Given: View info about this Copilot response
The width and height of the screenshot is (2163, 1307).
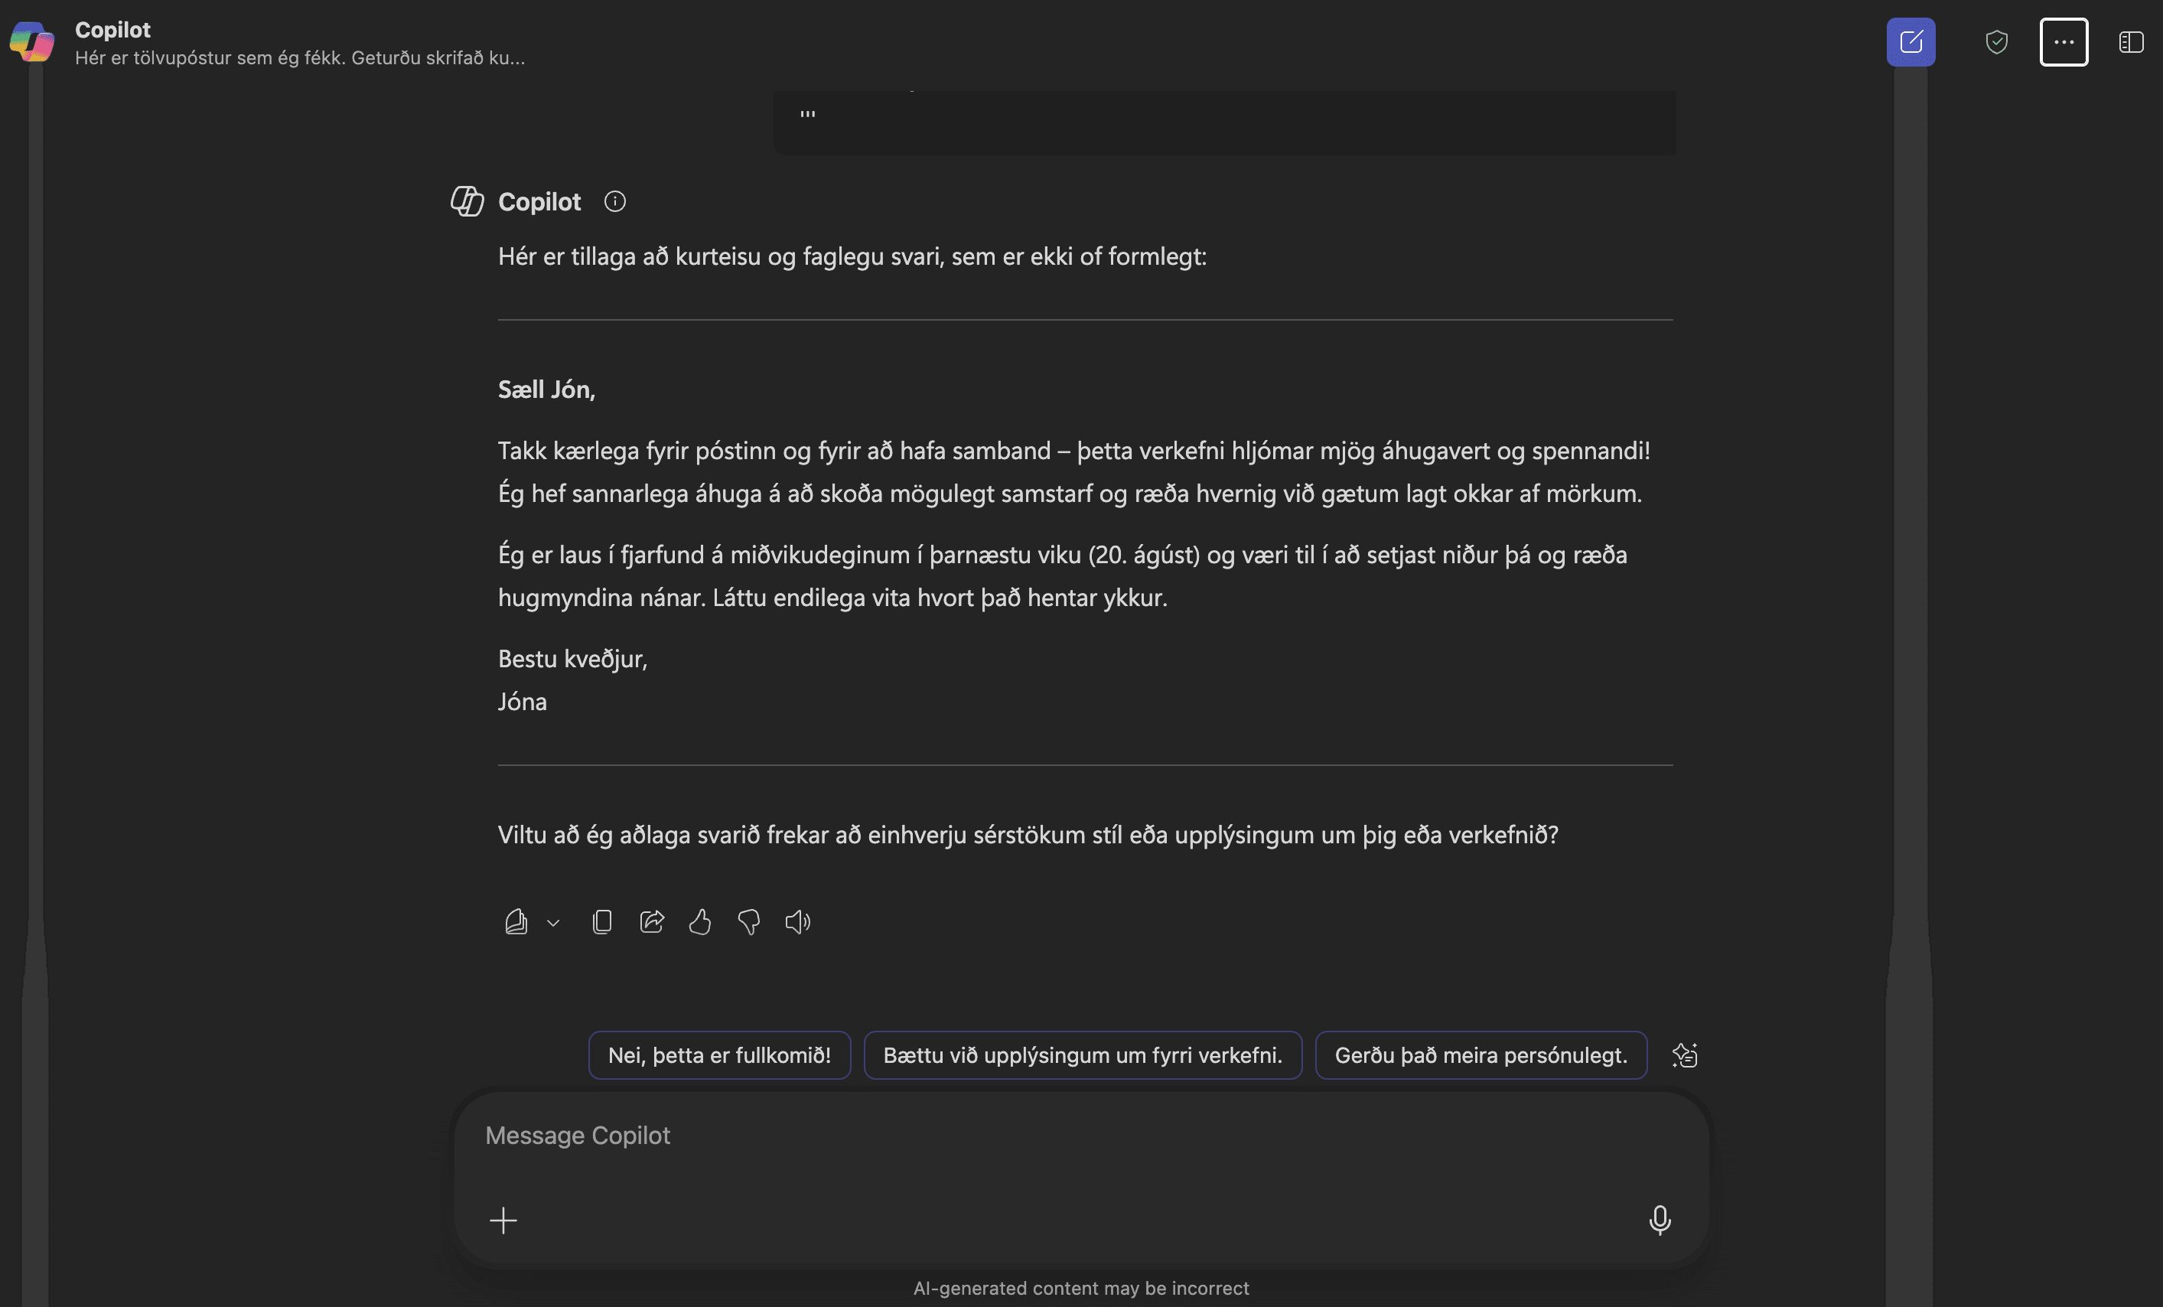Looking at the screenshot, I should 614,201.
